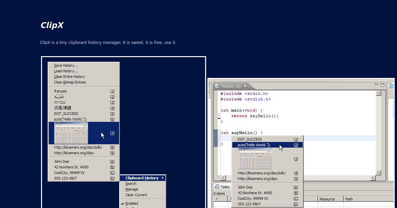Image resolution: width=397 pixels, height=208 pixels.
Task: Pick the Arabic clip entry (2)
Action: pyautogui.click(x=84, y=97)
